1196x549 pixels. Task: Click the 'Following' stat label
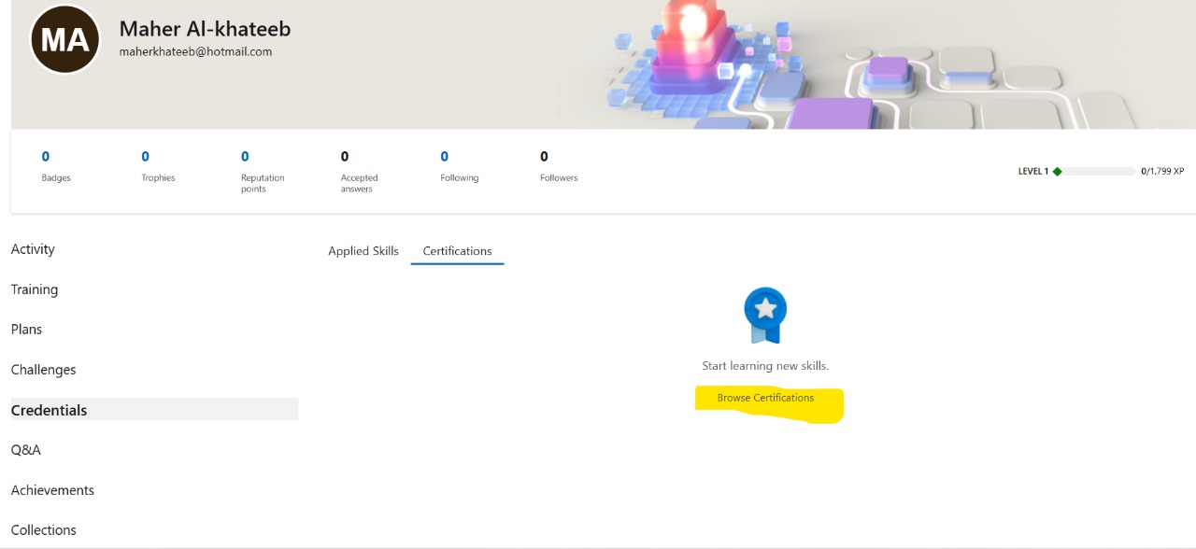click(459, 178)
